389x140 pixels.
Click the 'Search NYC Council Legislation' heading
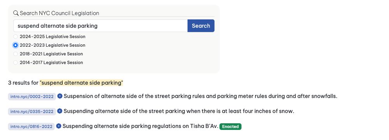pyautogui.click(x=60, y=13)
